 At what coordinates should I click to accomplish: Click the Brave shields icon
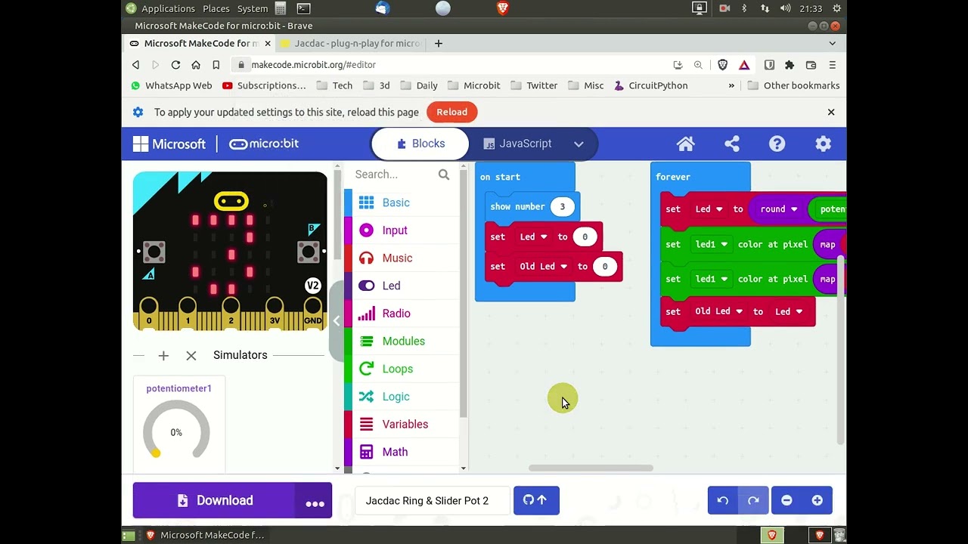pos(723,65)
